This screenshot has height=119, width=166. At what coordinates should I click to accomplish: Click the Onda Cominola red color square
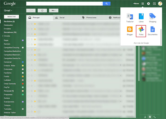pyautogui.click(x=23, y=84)
